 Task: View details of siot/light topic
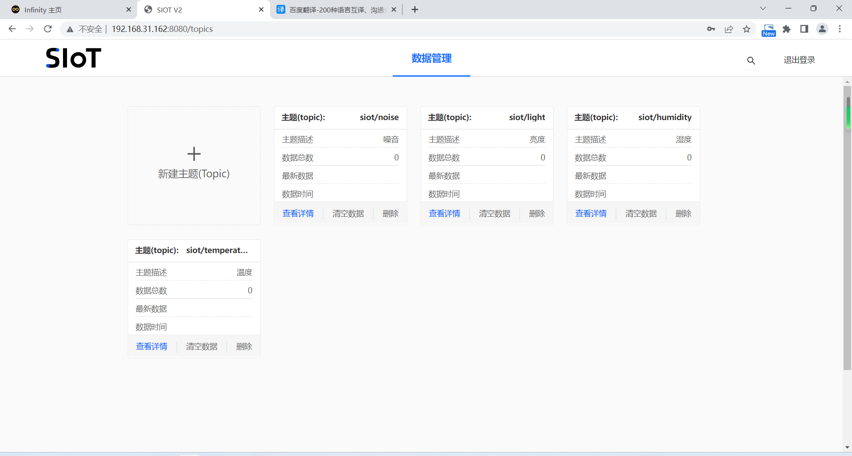(445, 214)
